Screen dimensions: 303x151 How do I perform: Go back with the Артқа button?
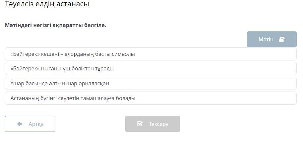tap(30, 124)
